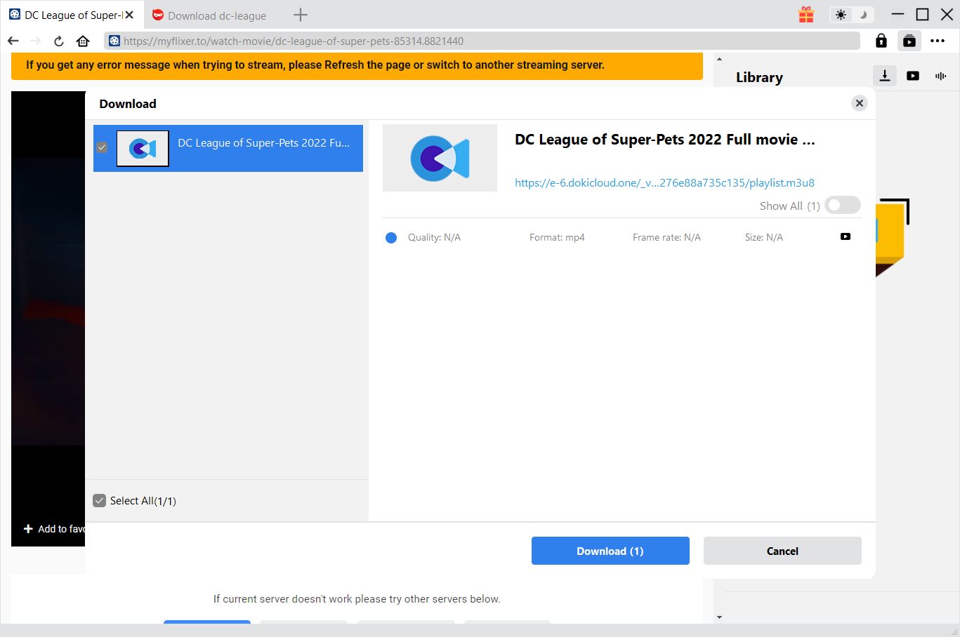Click the Download (1) button
960x637 pixels.
click(610, 551)
